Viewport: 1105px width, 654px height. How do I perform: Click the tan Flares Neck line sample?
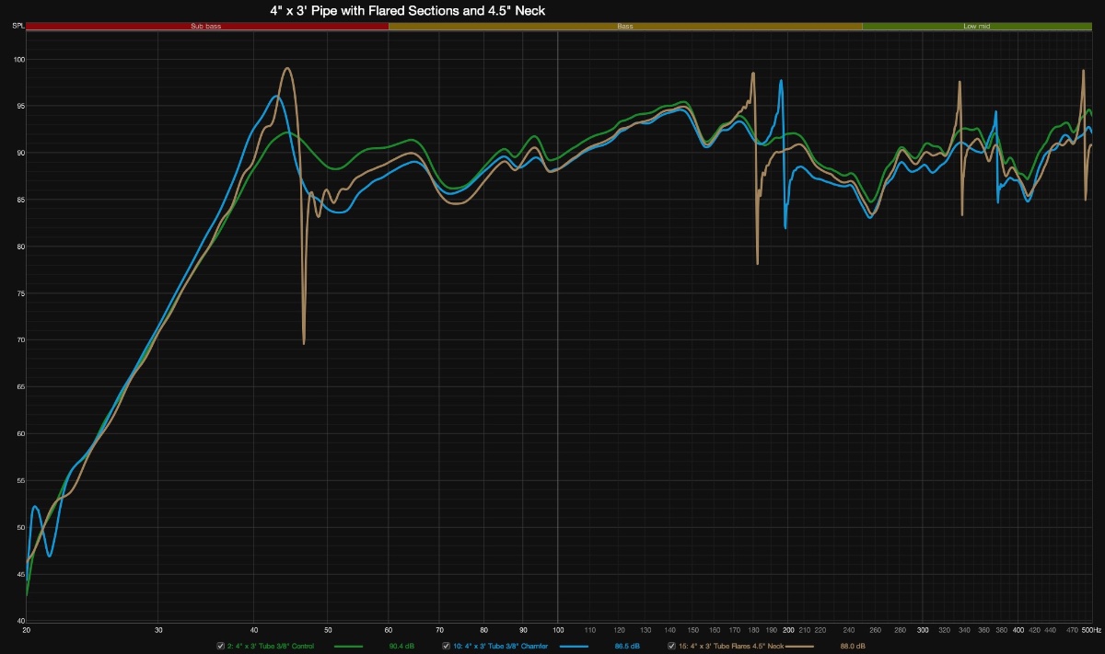pyautogui.click(x=799, y=647)
